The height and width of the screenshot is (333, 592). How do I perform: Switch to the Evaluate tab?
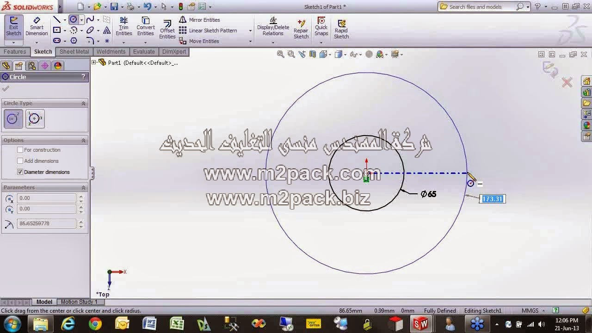[144, 52]
